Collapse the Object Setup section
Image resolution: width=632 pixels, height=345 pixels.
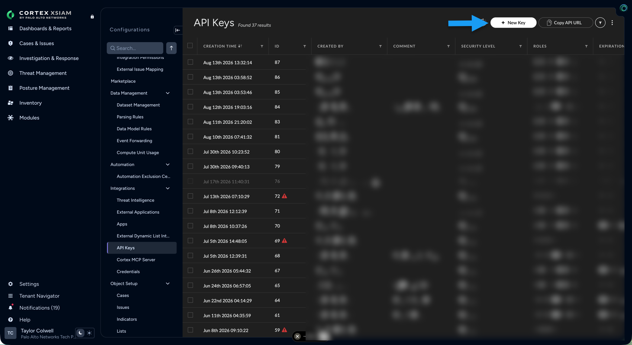tap(168, 284)
